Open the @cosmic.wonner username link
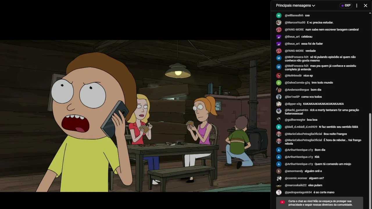Screen dimensions: 372x209 point(296,178)
